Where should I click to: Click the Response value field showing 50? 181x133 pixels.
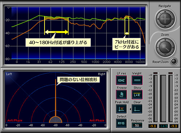tap(137, 125)
